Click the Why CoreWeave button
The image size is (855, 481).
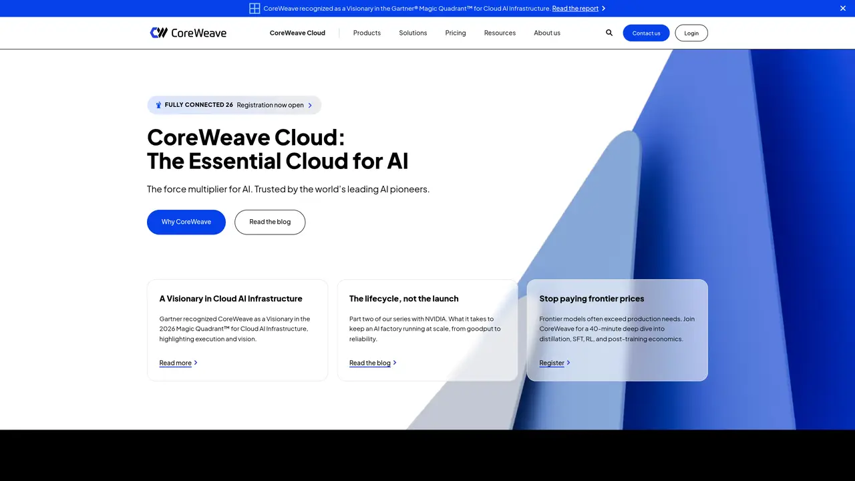(186, 222)
